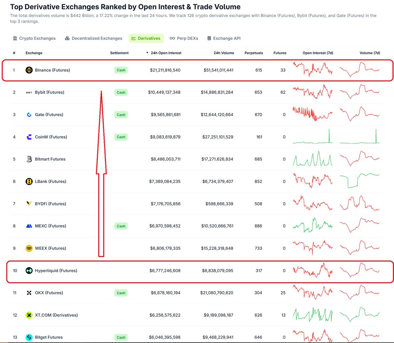The width and height of the screenshot is (394, 343).
Task: Click Hyperliquid's Open Interest 7d sparkline
Action: click(x=313, y=270)
